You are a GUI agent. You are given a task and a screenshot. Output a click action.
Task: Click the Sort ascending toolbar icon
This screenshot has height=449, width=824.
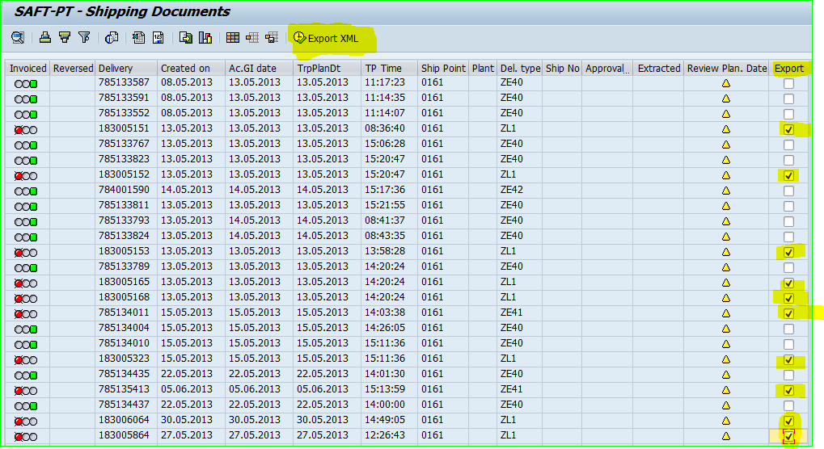point(45,37)
